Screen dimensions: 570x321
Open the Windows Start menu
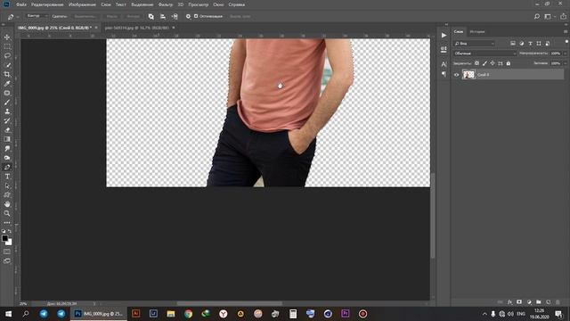point(8,314)
